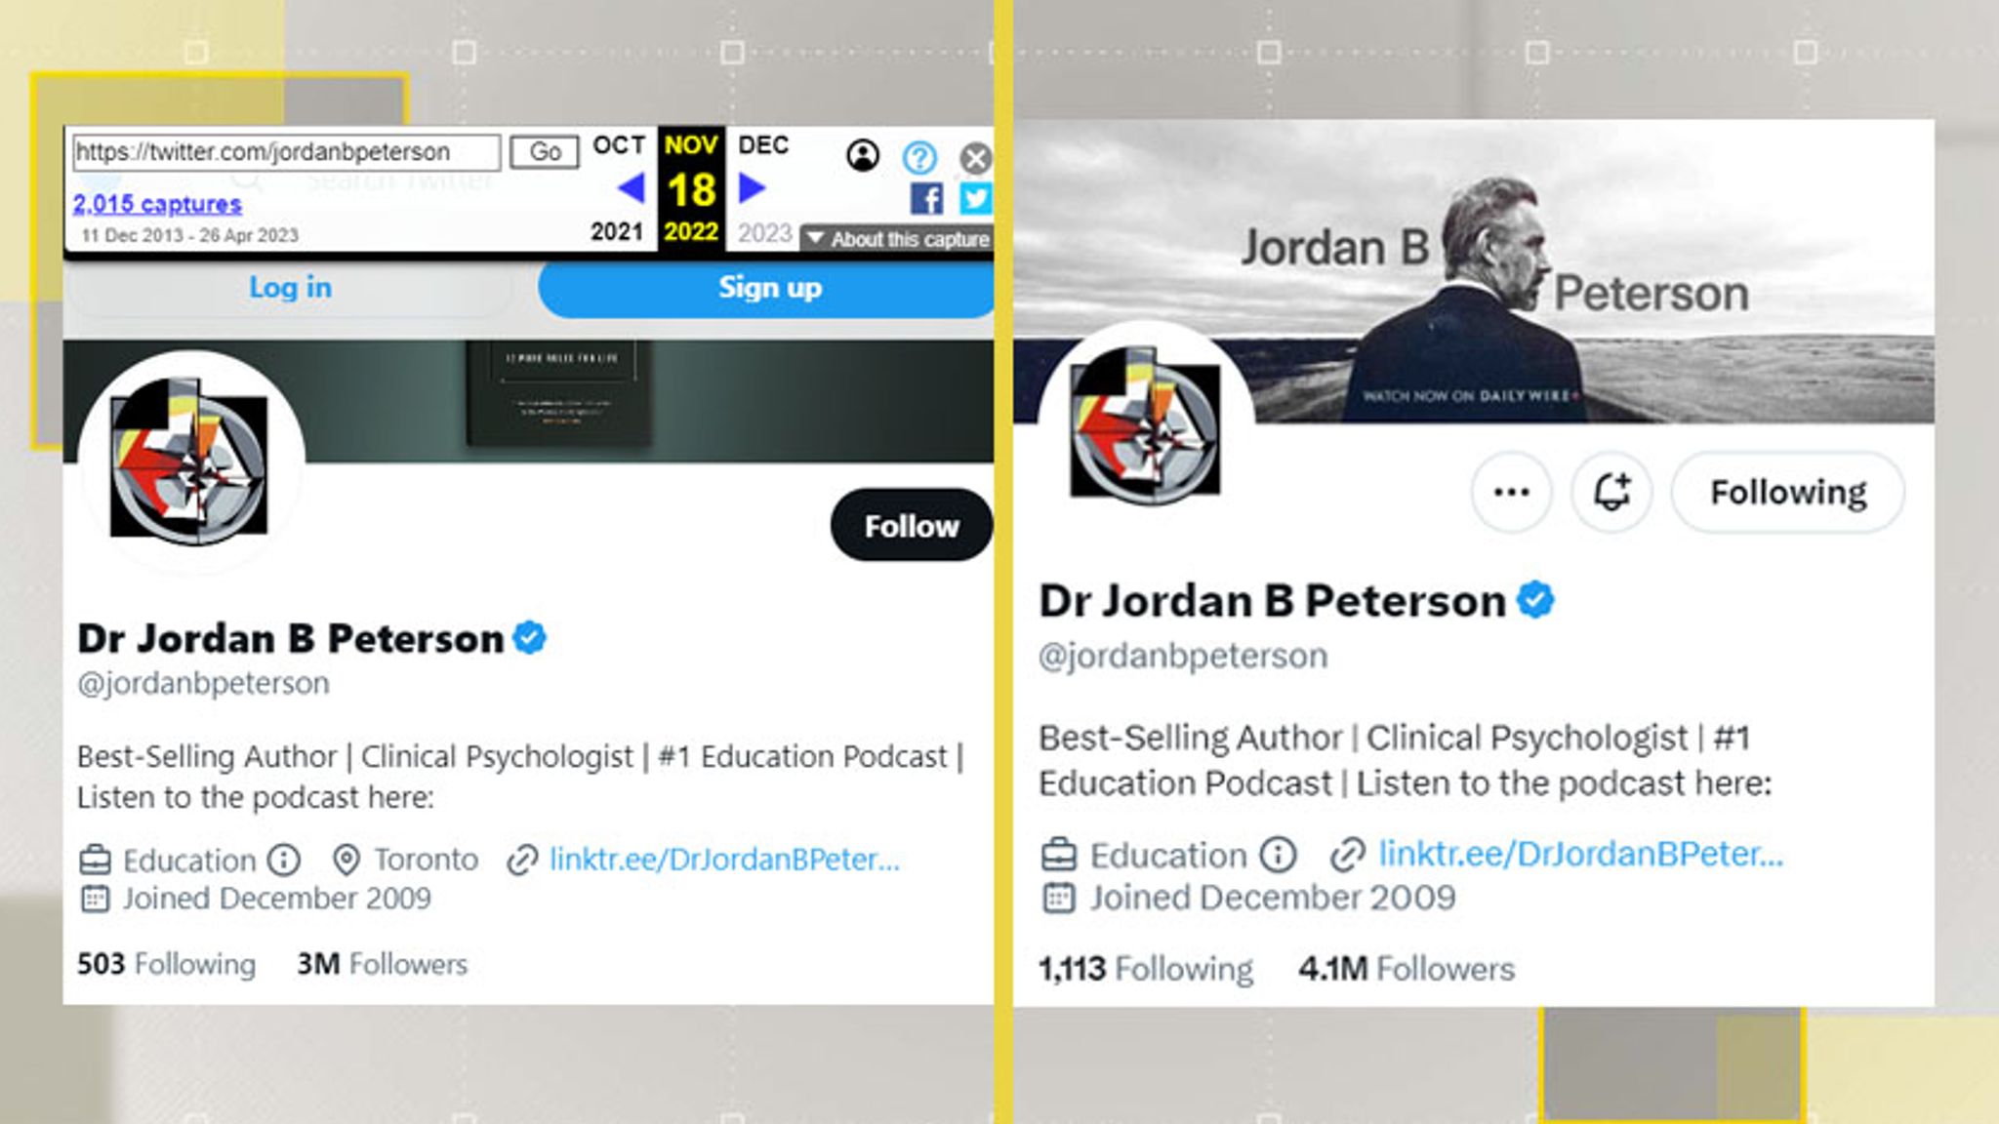The width and height of the screenshot is (1999, 1124).
Task: Click the Education info circle on left profile
Action: [x=284, y=860]
